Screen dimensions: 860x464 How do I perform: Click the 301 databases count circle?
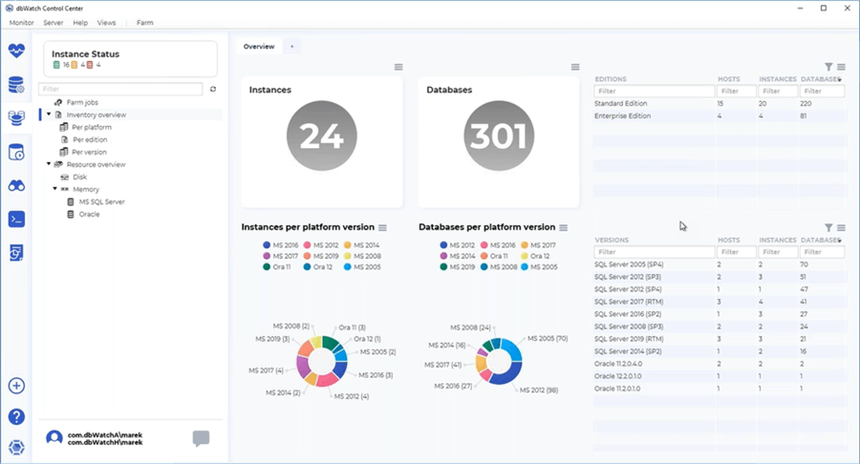pyautogui.click(x=499, y=136)
